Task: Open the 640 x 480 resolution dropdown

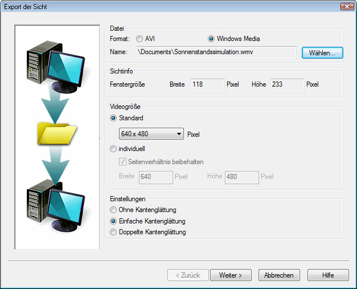Action: (x=151, y=134)
